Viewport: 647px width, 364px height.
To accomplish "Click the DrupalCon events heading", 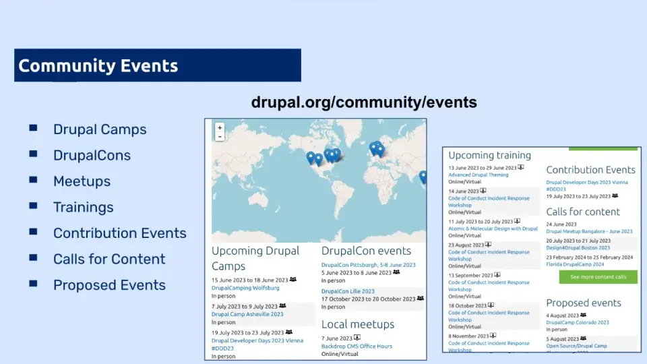I will (366, 251).
